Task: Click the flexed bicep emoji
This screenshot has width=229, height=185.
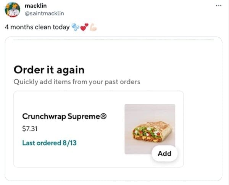Action: coord(93,27)
